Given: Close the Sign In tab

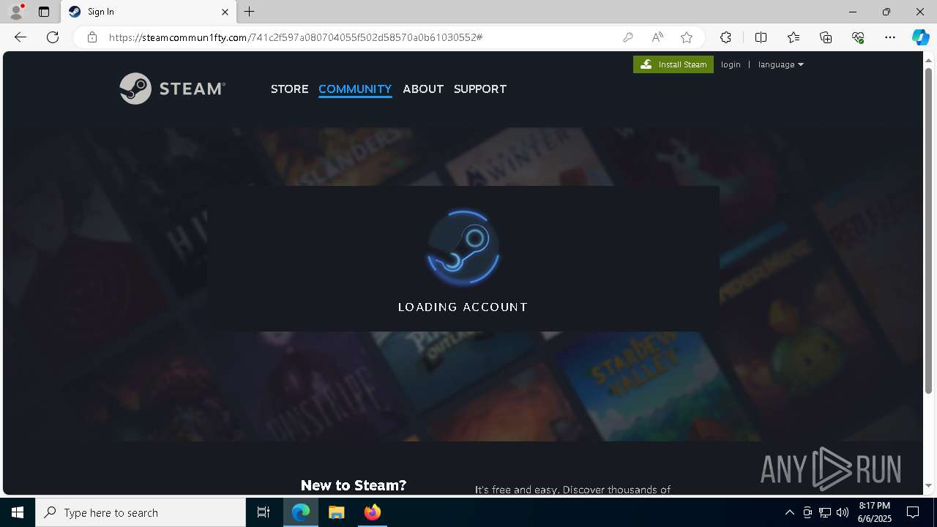Looking at the screenshot, I should [225, 12].
